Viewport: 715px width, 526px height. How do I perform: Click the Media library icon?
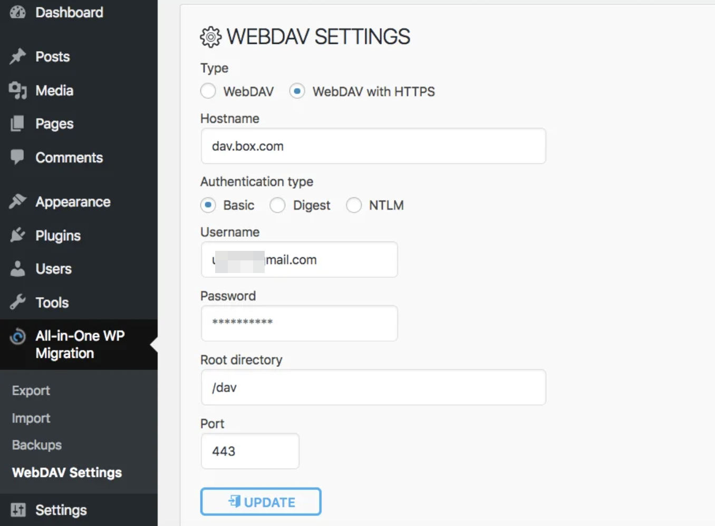pos(18,90)
